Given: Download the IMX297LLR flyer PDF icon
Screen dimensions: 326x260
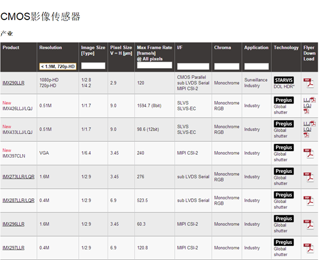Looking at the screenshot, I should (x=308, y=248).
